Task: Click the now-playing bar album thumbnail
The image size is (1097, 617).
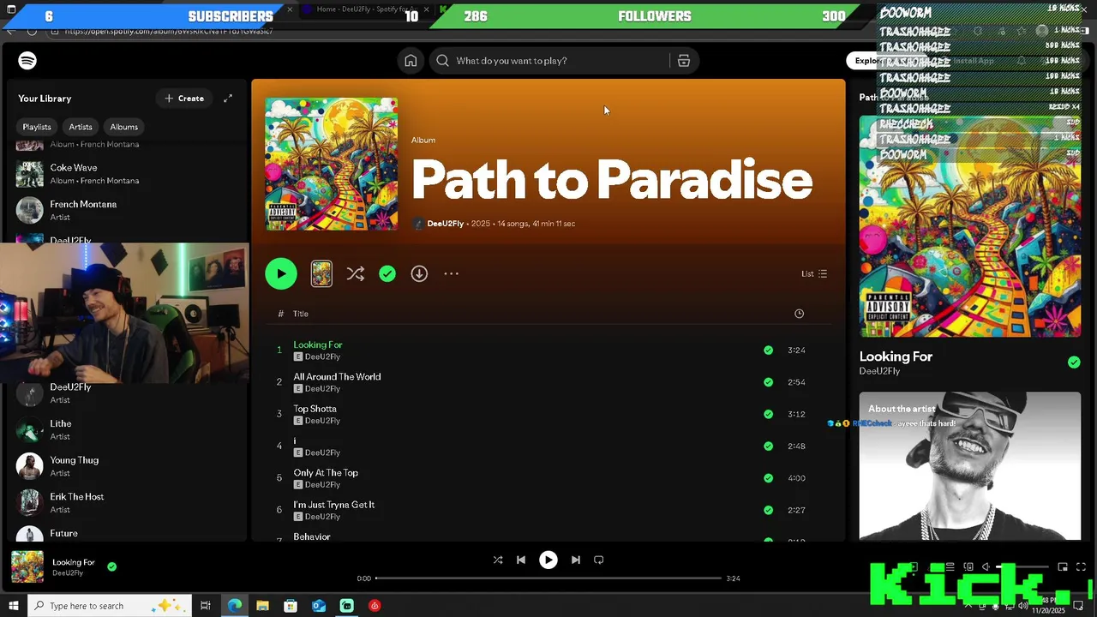Action: (27, 567)
